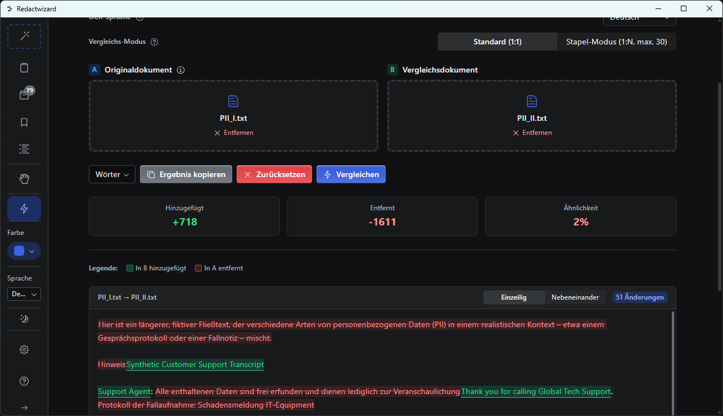
Task: Remove PII_I.txt using its Entfernen link
Action: click(233, 133)
